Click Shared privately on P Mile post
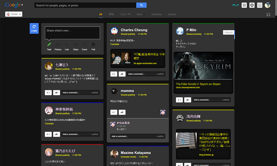This screenshot has width=277, height=166. click(x=194, y=34)
